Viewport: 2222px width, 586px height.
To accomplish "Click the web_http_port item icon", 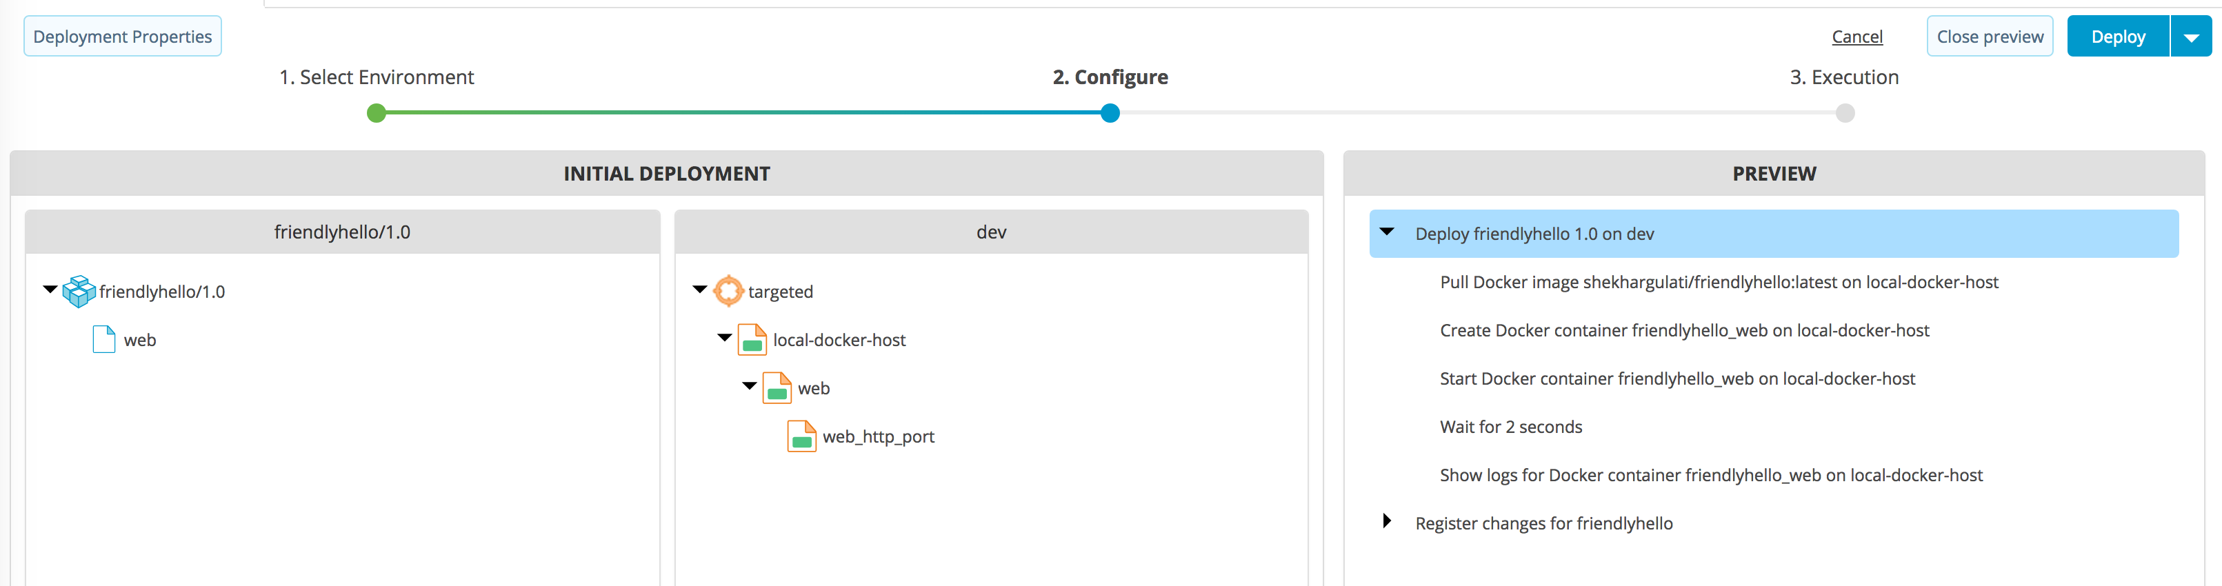I will [801, 436].
